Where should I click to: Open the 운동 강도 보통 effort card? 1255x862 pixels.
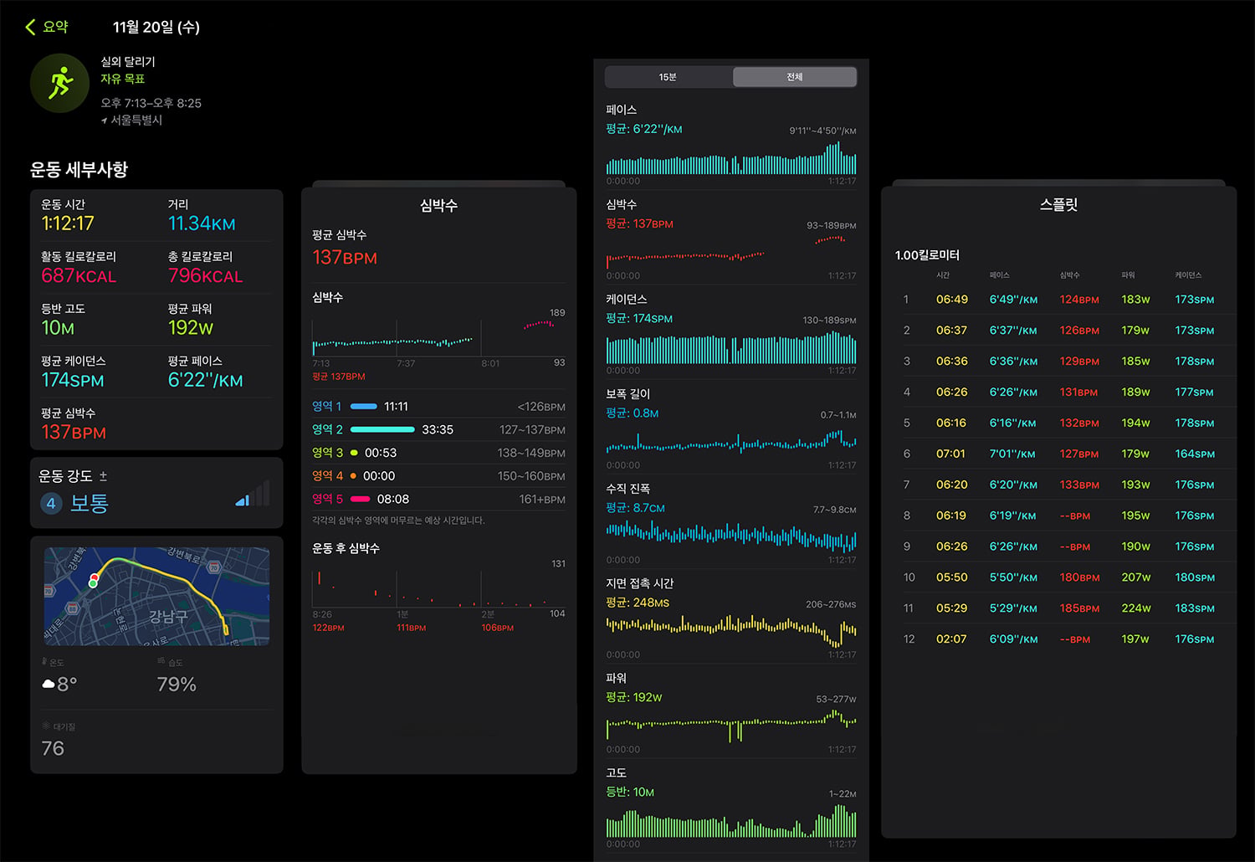(x=156, y=492)
